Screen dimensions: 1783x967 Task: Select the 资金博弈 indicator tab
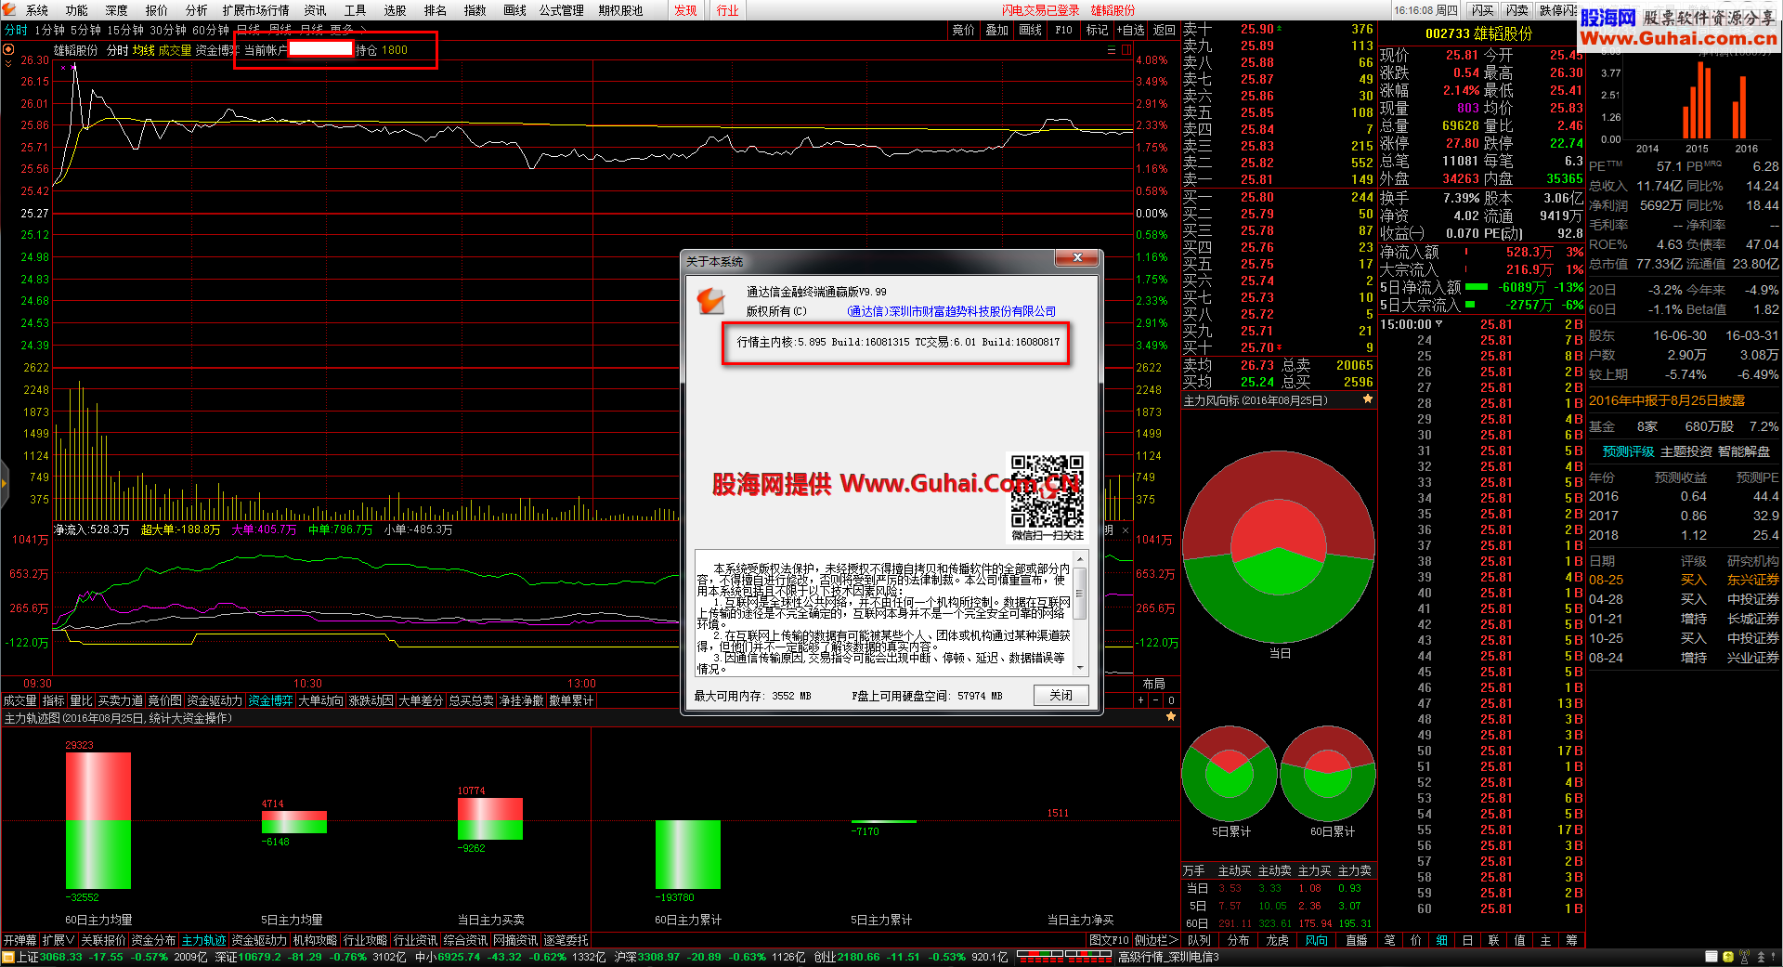[x=271, y=700]
